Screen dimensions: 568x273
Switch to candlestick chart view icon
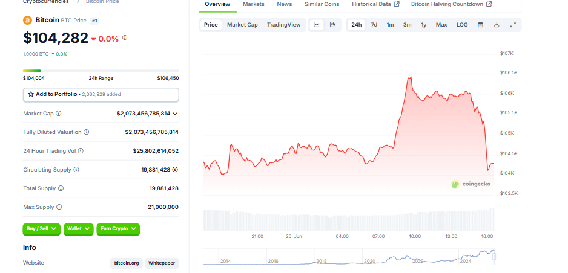point(332,25)
